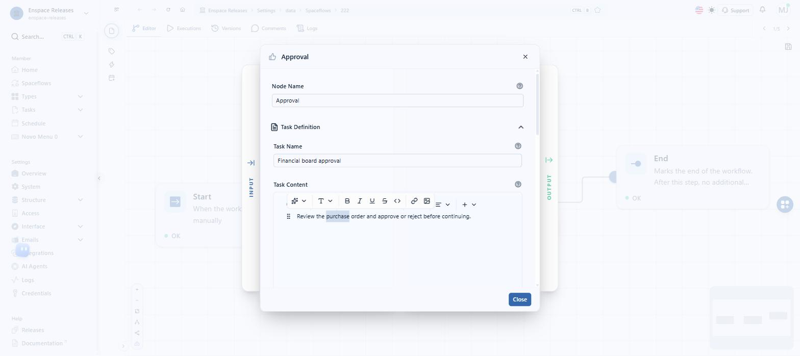800x356 pixels.
Task: Open the Logs tab
Action: pyautogui.click(x=307, y=28)
